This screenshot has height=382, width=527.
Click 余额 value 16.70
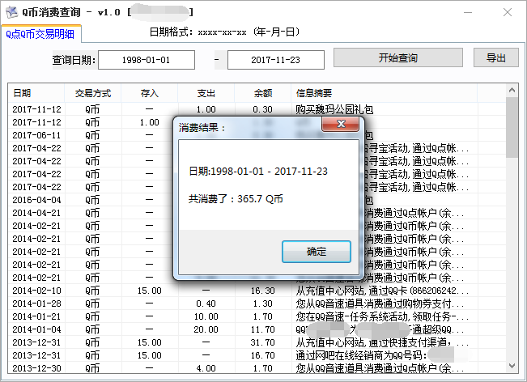(x=262, y=355)
